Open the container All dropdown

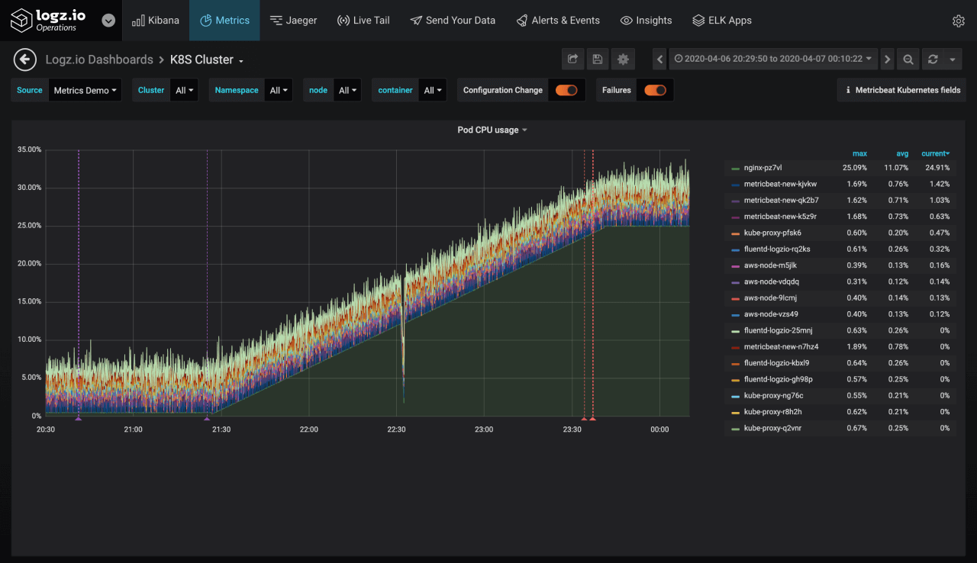(x=433, y=90)
